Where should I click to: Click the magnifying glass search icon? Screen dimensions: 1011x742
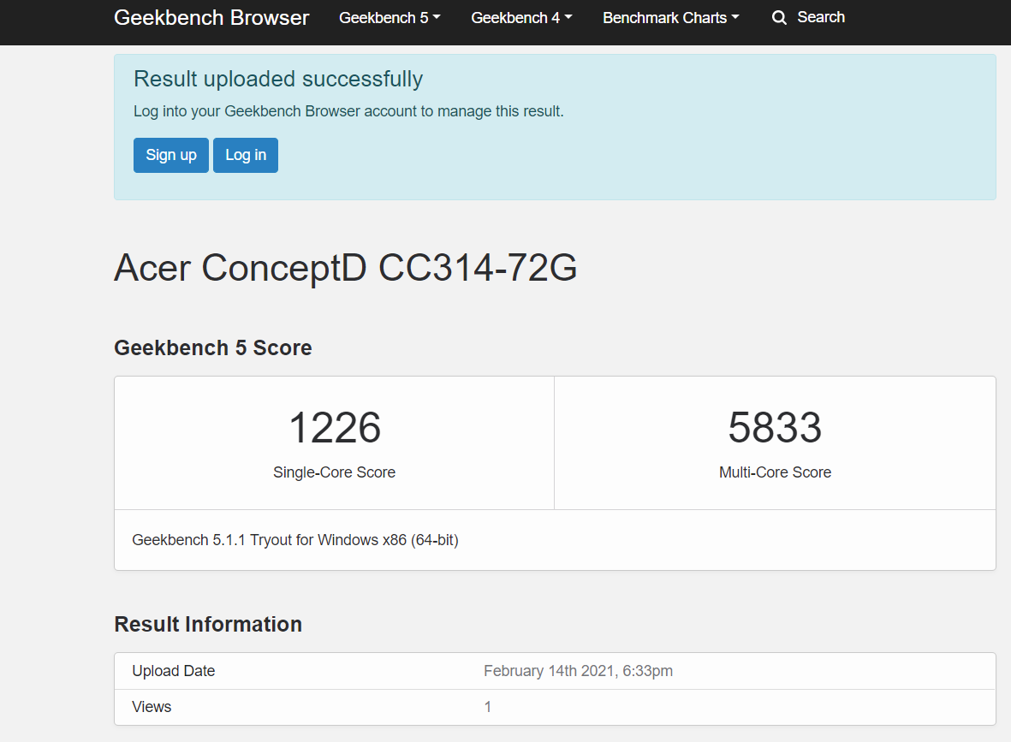(x=779, y=18)
